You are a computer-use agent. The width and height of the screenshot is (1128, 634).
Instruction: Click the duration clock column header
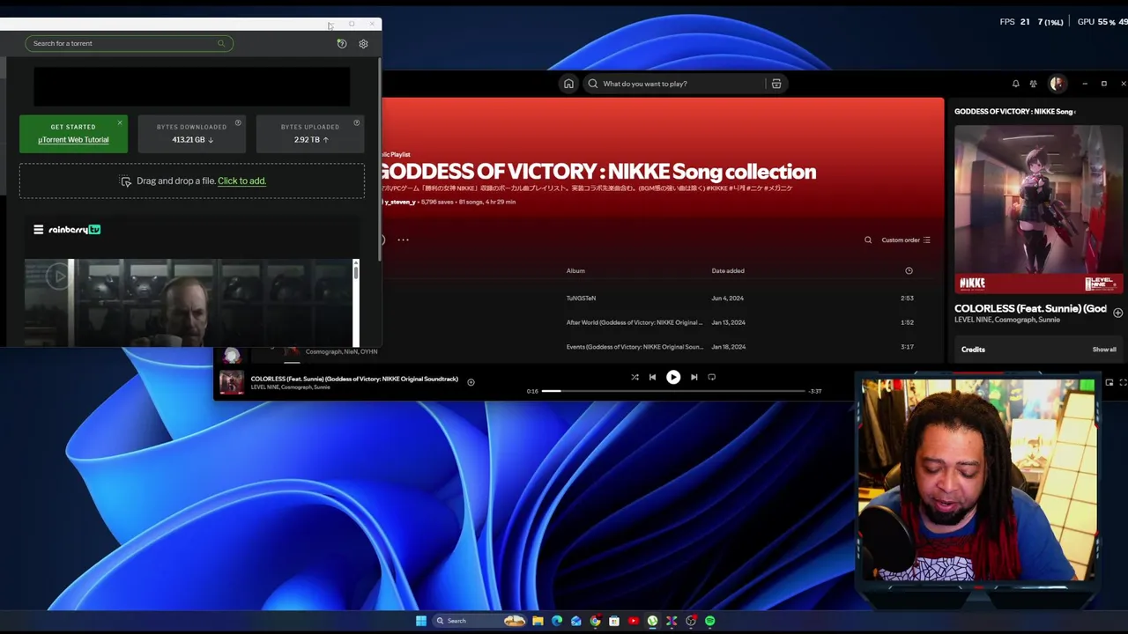pyautogui.click(x=909, y=271)
